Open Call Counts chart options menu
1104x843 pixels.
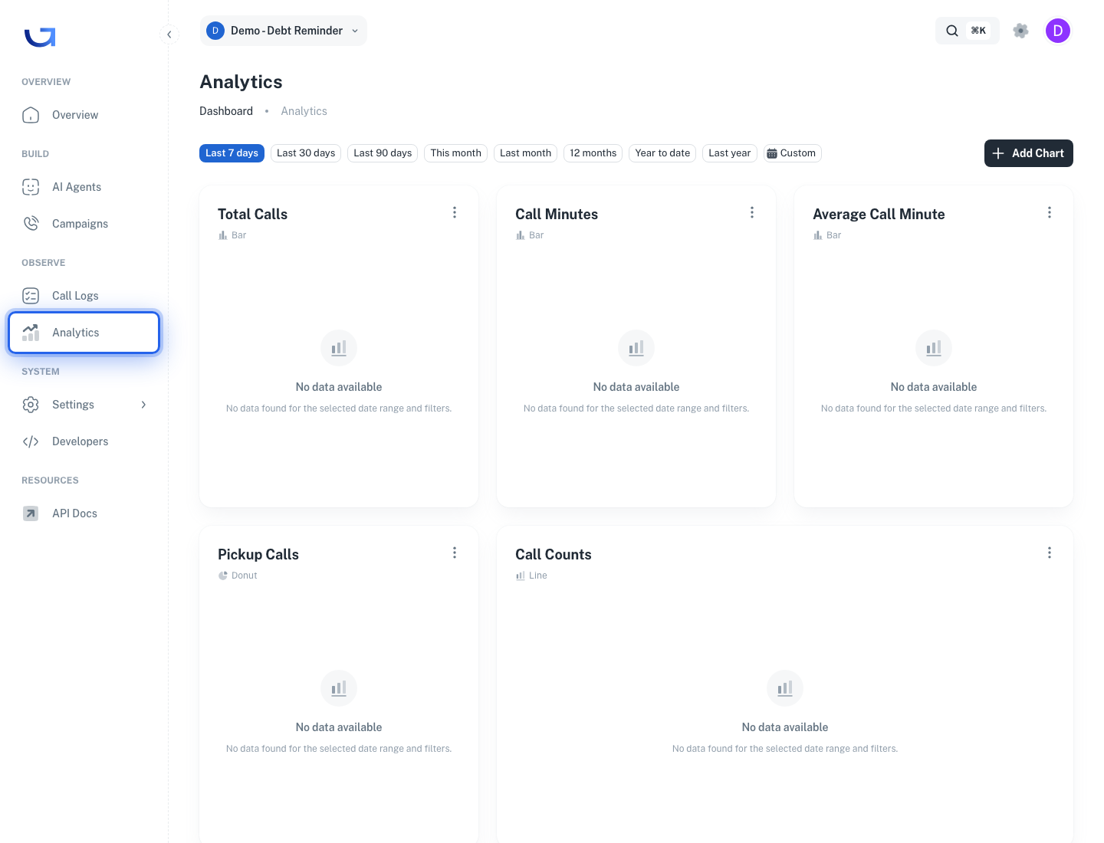[x=1050, y=553]
